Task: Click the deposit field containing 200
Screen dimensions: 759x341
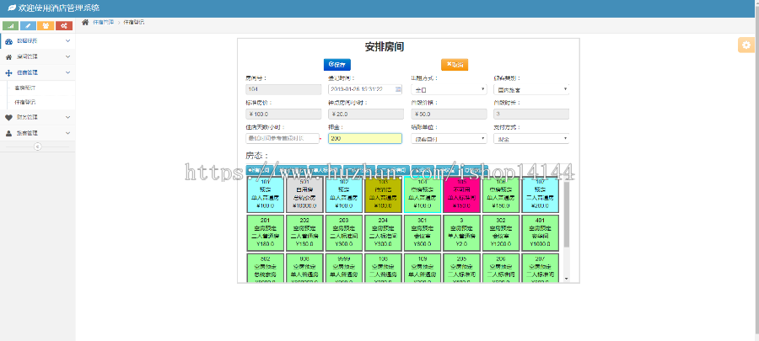Action: coord(365,139)
